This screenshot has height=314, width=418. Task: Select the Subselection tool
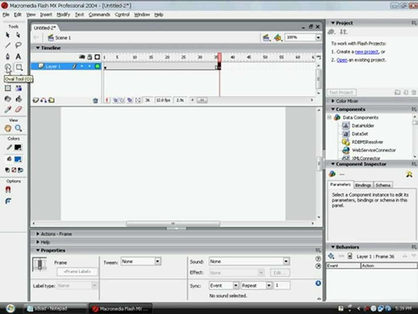pyautogui.click(x=18, y=35)
